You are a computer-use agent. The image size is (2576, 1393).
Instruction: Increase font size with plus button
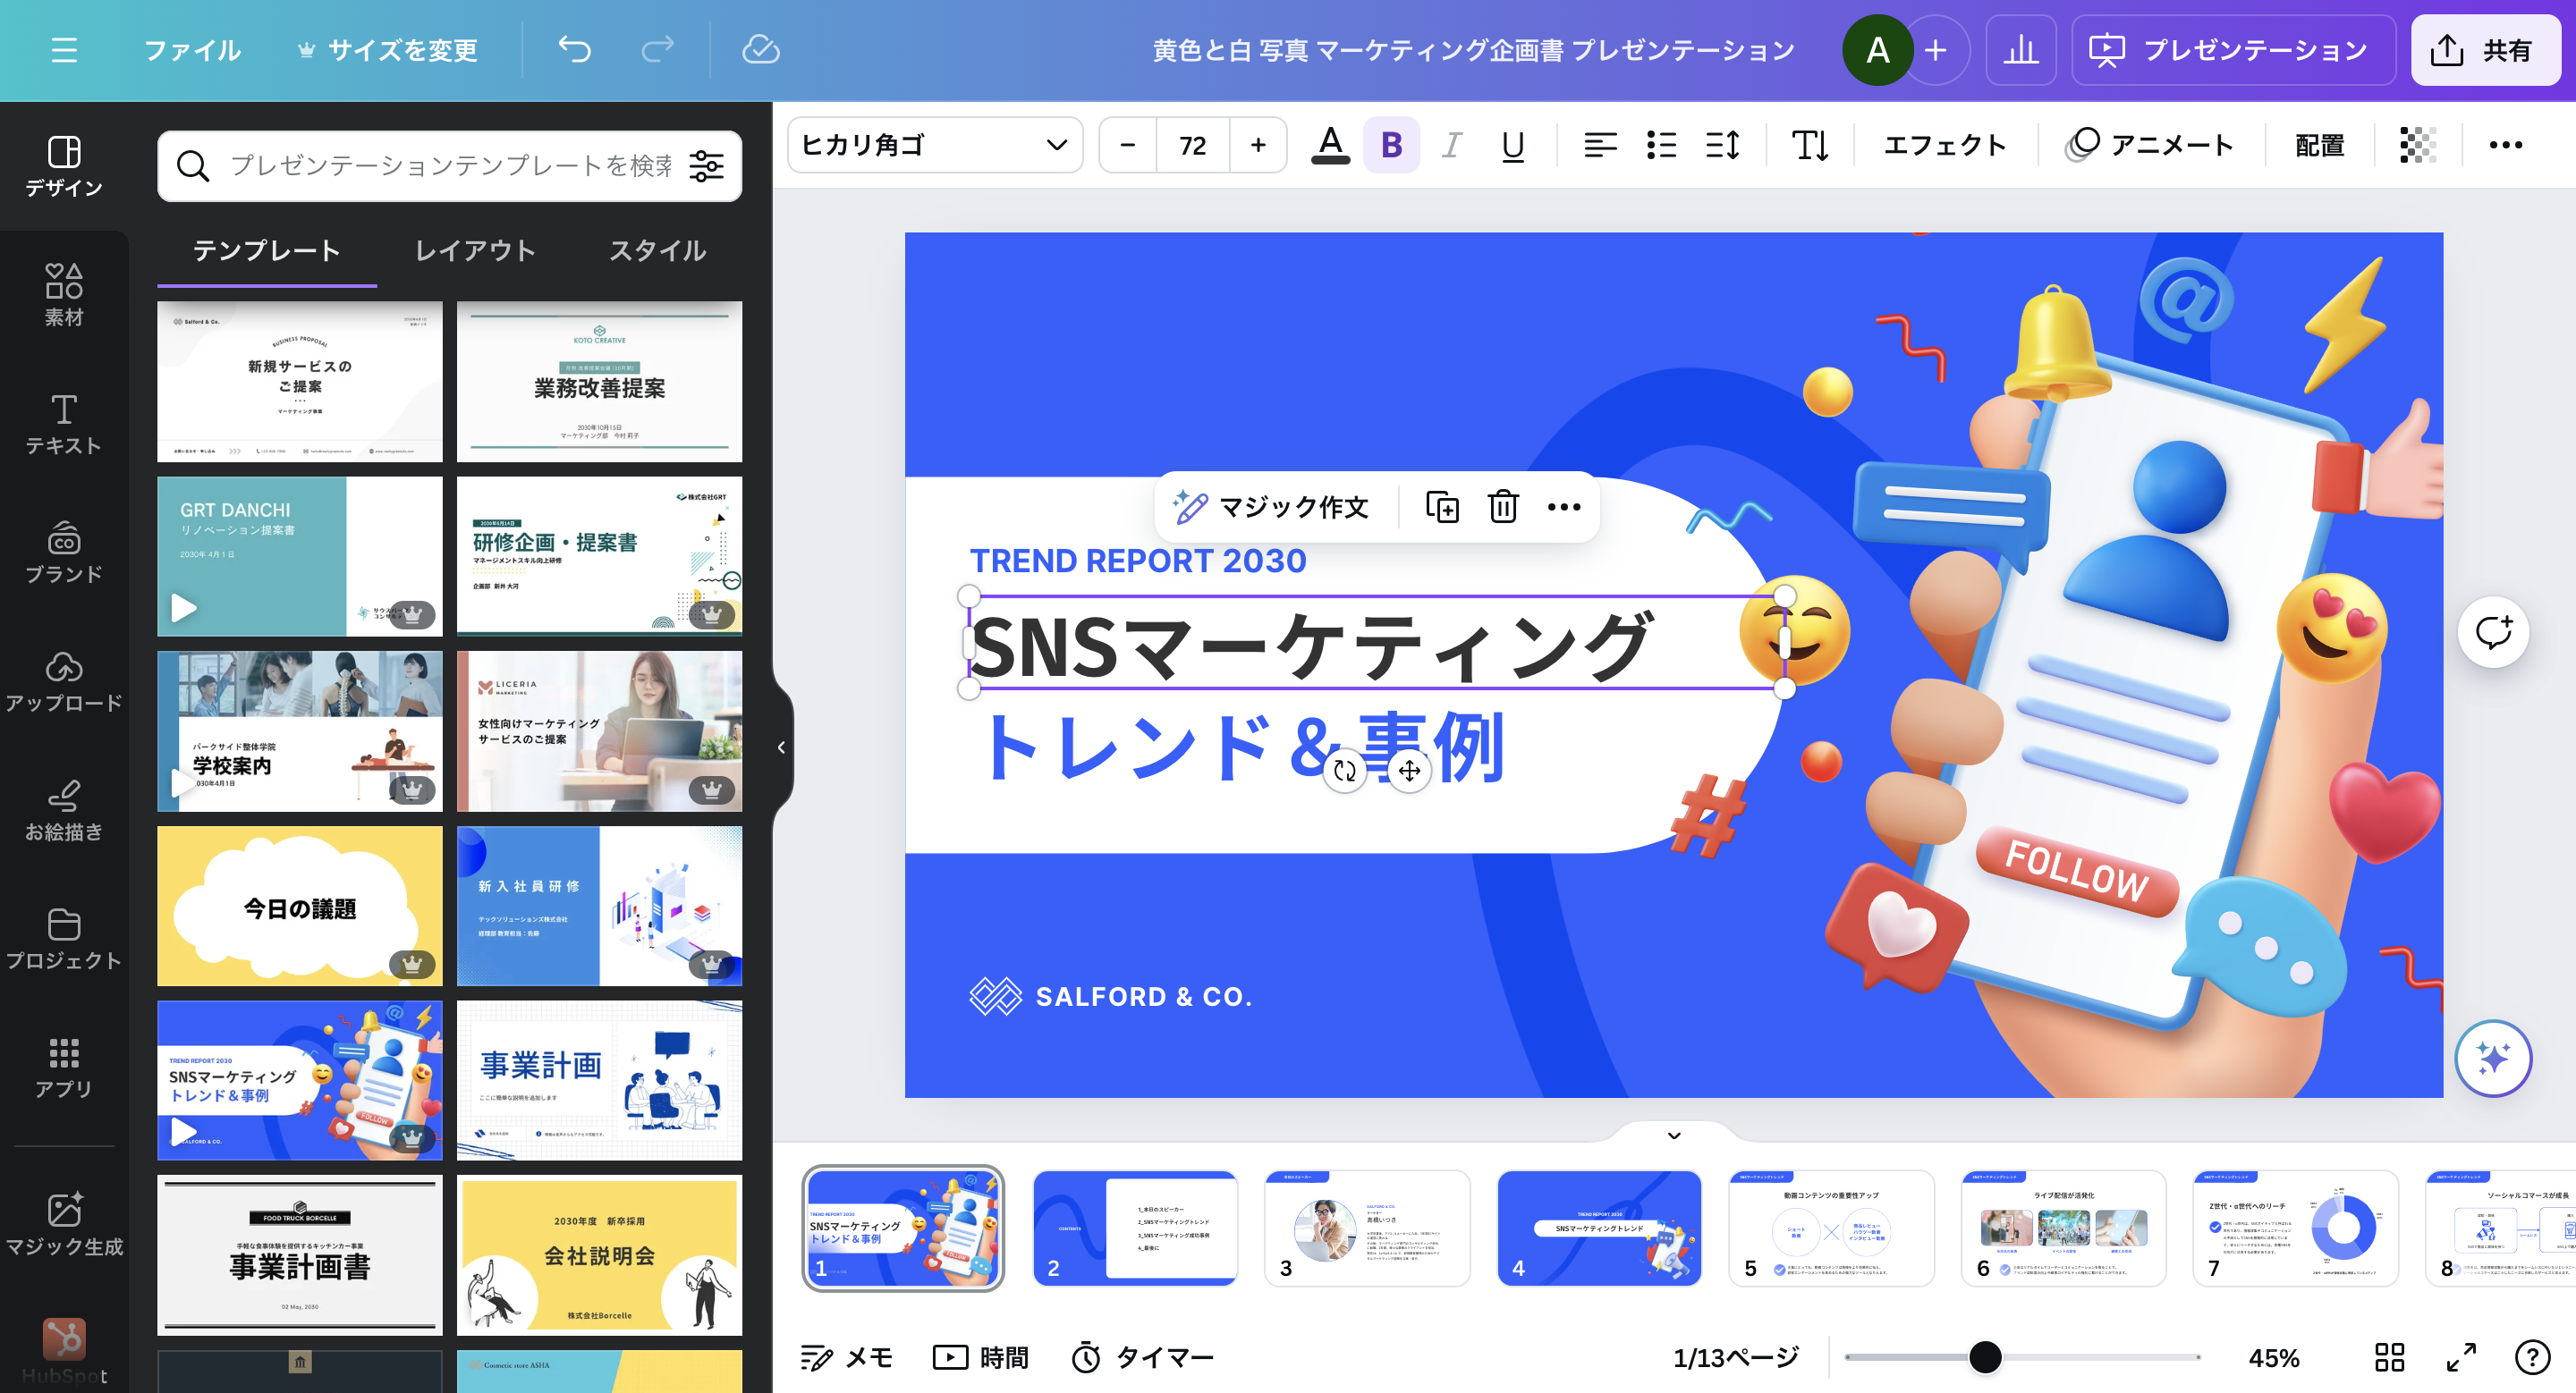pos(1258,146)
